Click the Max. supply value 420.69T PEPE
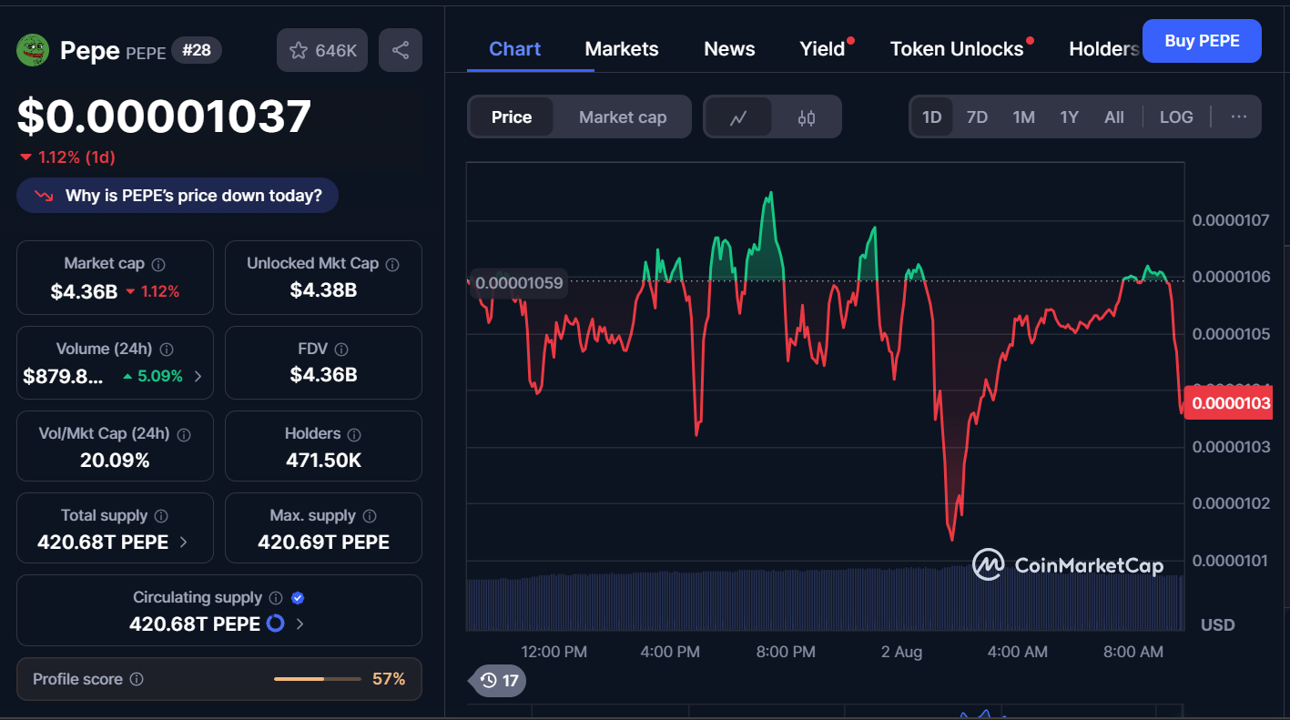The width and height of the screenshot is (1290, 720). point(323,543)
